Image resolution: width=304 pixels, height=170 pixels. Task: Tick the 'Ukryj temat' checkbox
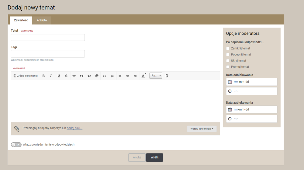click(x=228, y=61)
